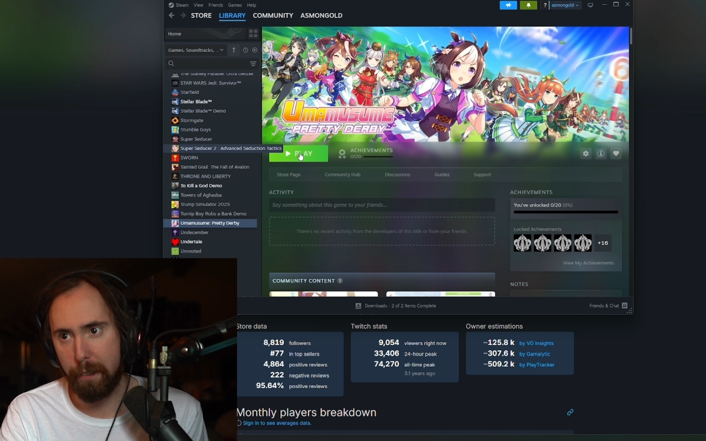Click the +16 locked achievements badge
Viewport: 706px width, 441px height.
603,243
